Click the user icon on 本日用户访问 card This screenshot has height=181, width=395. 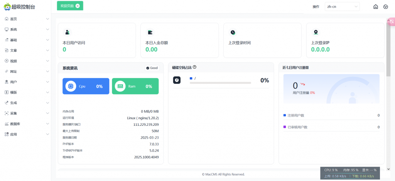[x=67, y=32]
